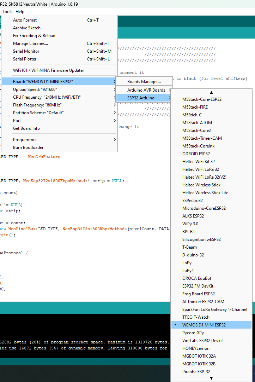Click the board list scroll-up arrow
255x382 pixels.
[x=211, y=92]
